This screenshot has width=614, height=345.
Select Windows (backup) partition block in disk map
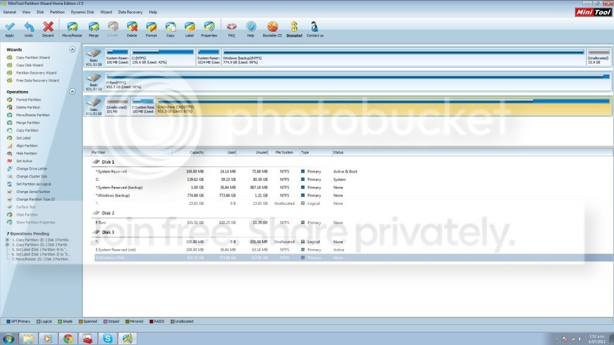pyautogui.click(x=404, y=57)
